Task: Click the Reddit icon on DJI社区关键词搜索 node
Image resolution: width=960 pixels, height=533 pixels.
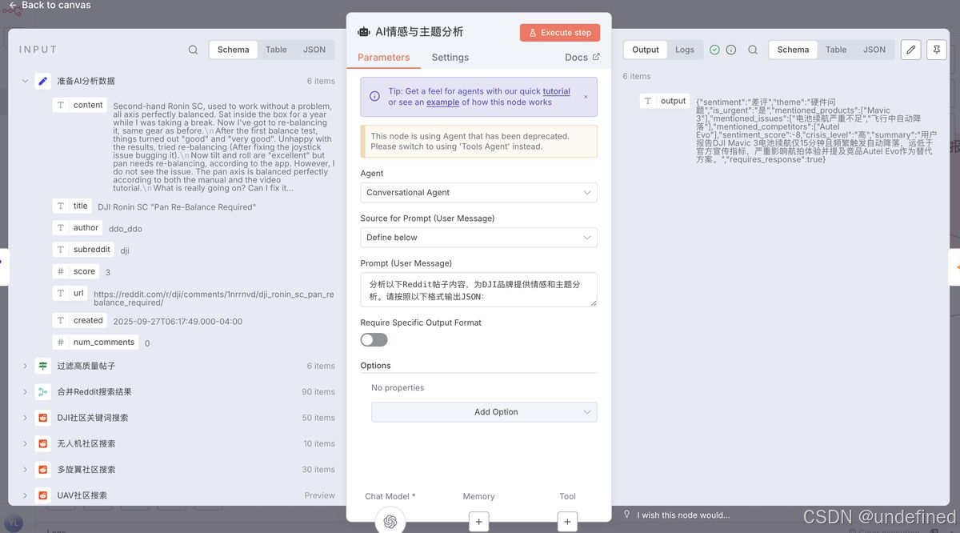Action: pos(42,417)
